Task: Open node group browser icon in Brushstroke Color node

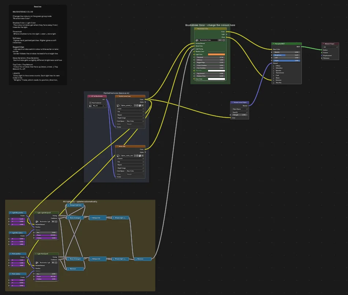Action: click(x=197, y=40)
